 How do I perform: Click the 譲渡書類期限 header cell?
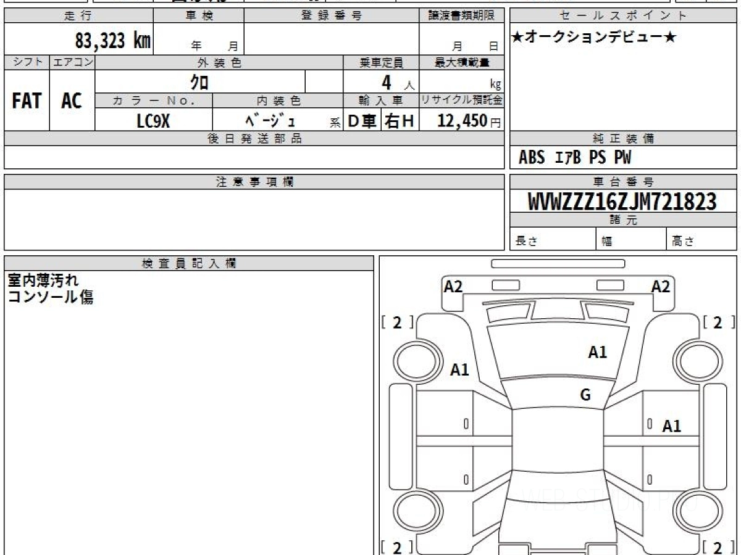pos(461,16)
